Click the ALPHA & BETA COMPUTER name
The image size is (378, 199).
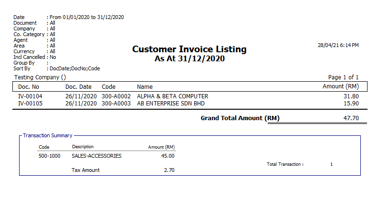tap(172, 96)
